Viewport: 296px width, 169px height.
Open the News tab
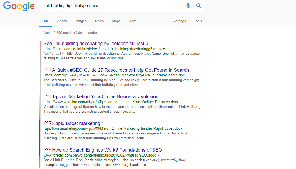pyautogui.click(x=99, y=21)
